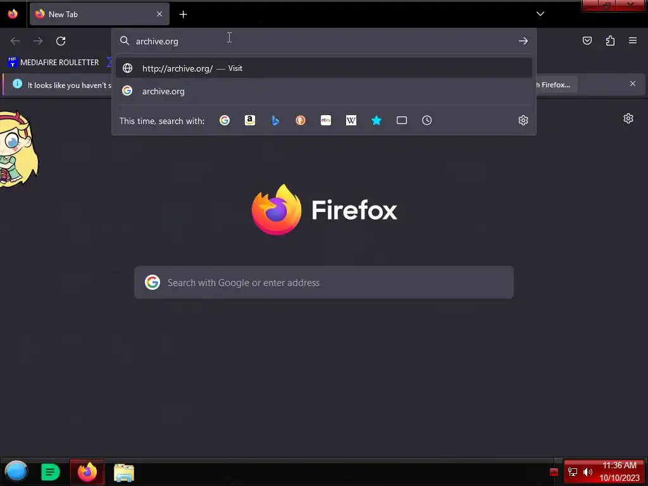Click the red tray icon
Screen dimensions: 648x486
click(x=554, y=472)
